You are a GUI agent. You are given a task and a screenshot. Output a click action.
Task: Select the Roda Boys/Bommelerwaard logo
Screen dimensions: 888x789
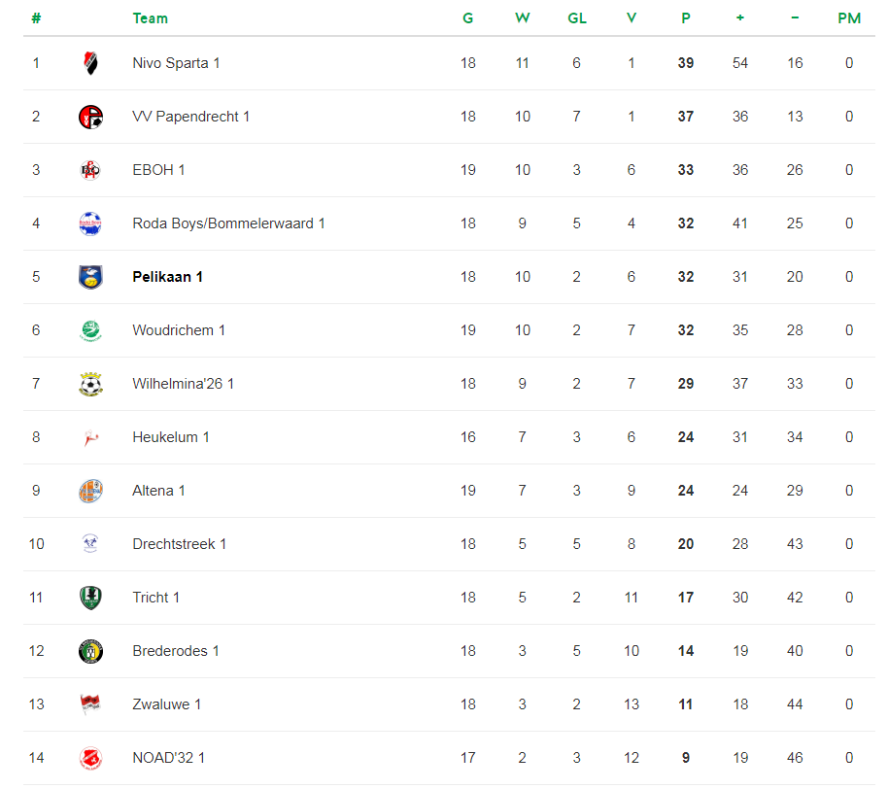pyautogui.click(x=90, y=223)
